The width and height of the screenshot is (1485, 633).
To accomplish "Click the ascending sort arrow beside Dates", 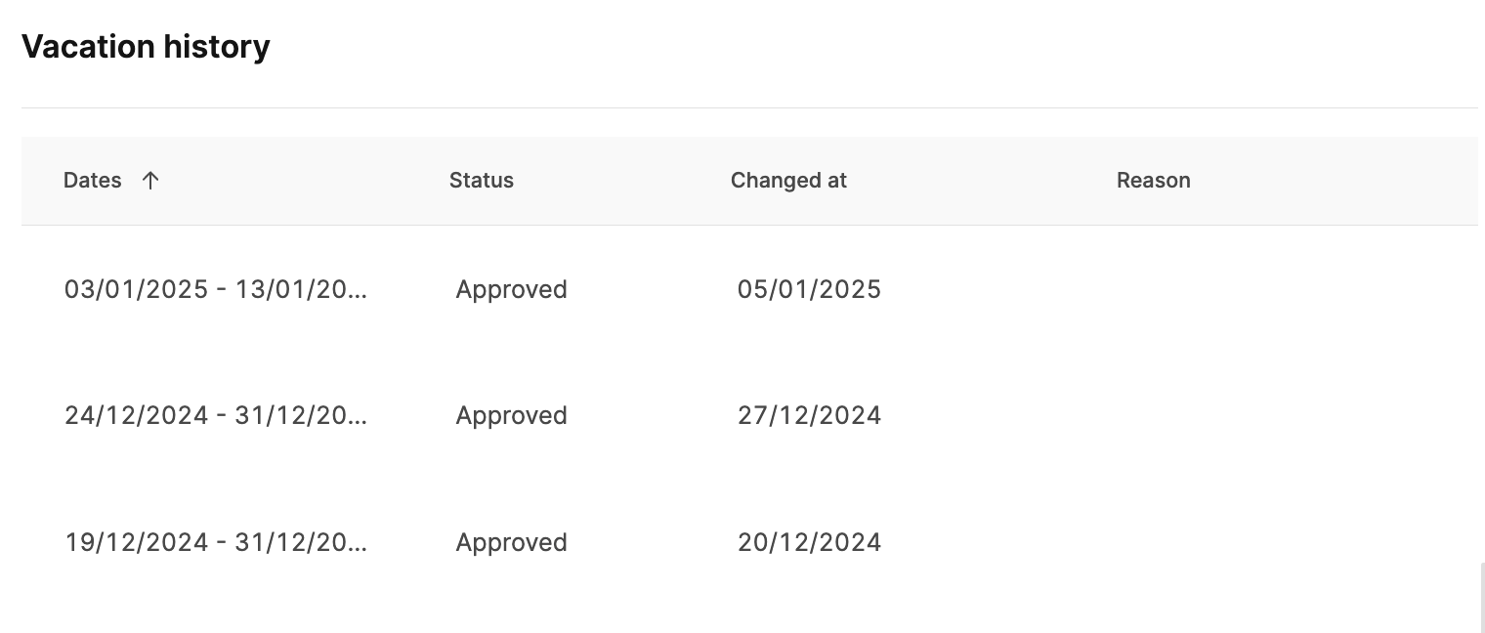I will (x=149, y=180).
